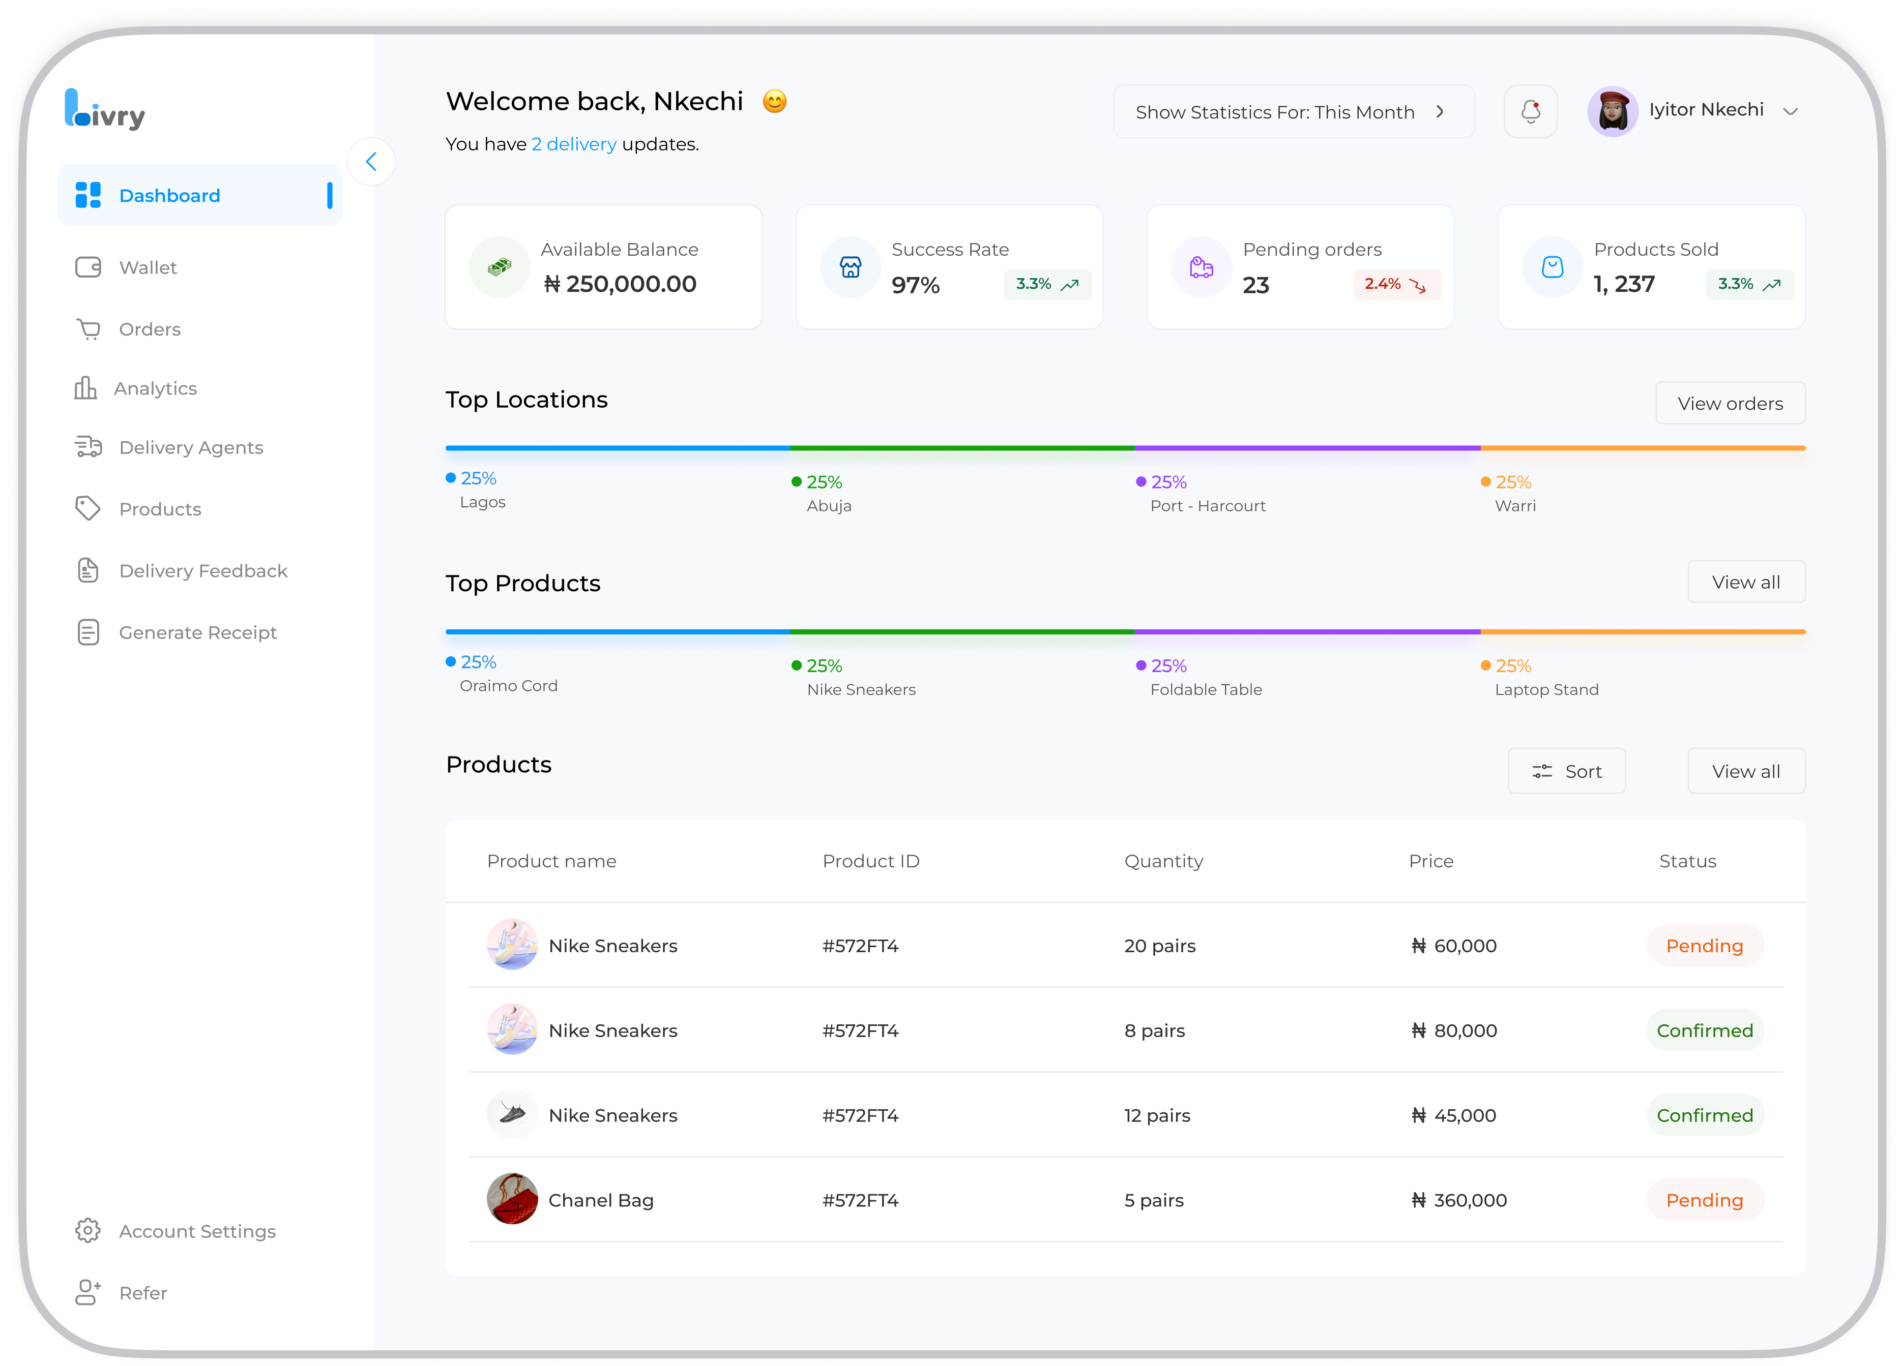Click Confirmed status of 8 pairs row
This screenshot has width=1902, height=1366.
click(x=1705, y=1030)
